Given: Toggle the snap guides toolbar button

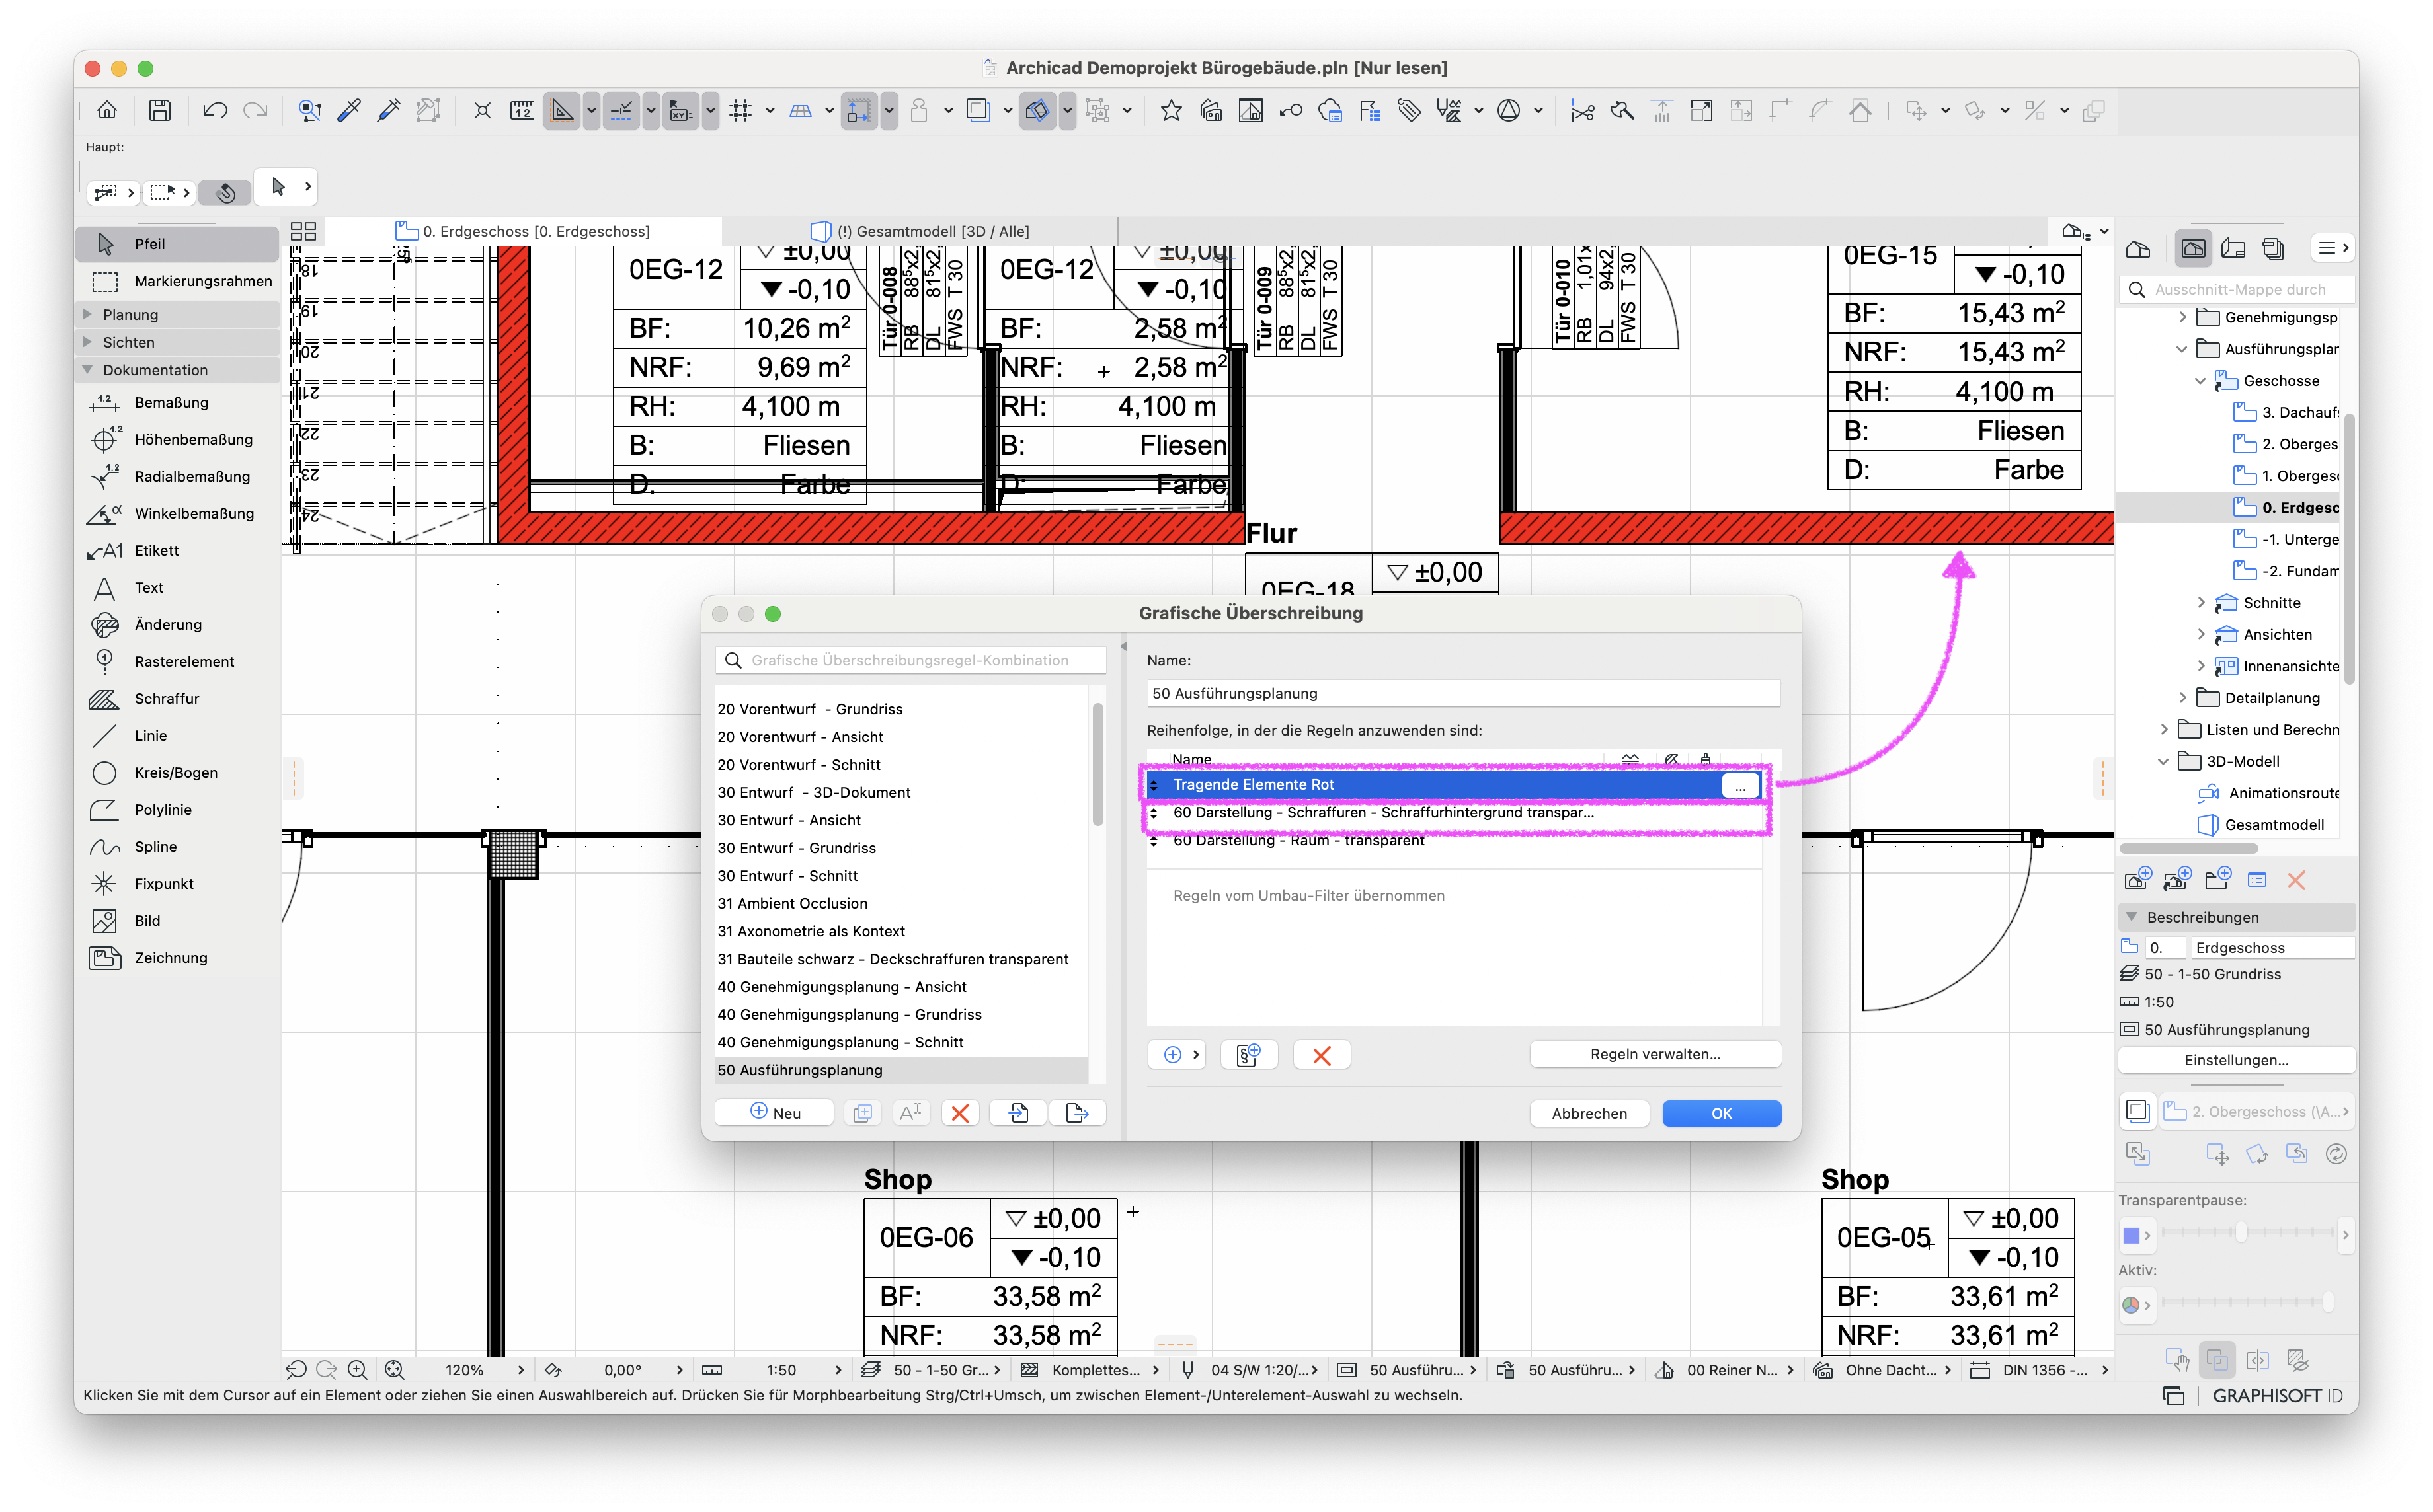Looking at the screenshot, I should click(621, 110).
